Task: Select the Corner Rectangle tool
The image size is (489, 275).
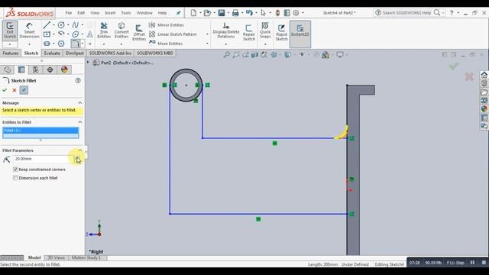Action: pos(47,34)
